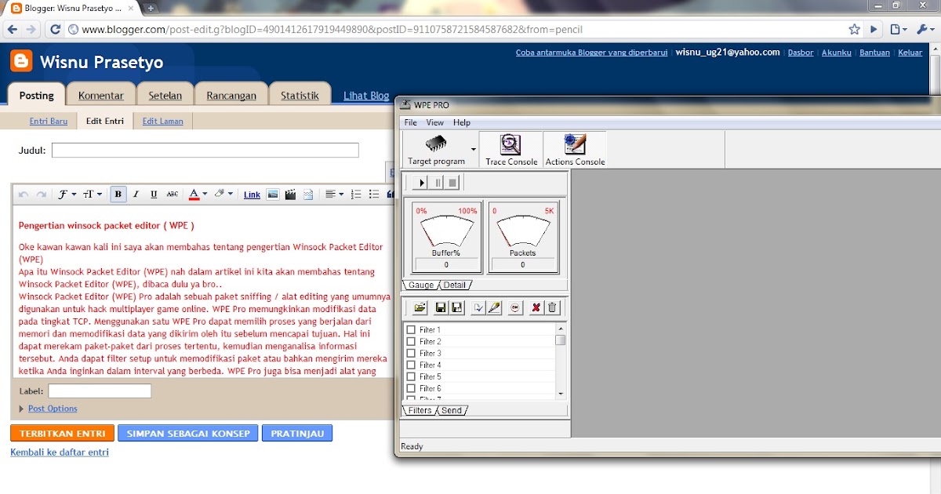The image size is (941, 494).
Task: Open the font size dropdown in Blogger
Action: [93, 194]
